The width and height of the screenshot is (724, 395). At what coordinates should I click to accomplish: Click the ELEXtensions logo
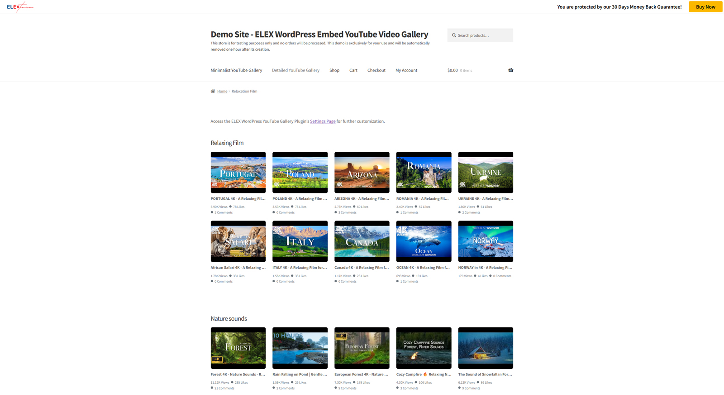coord(20,7)
